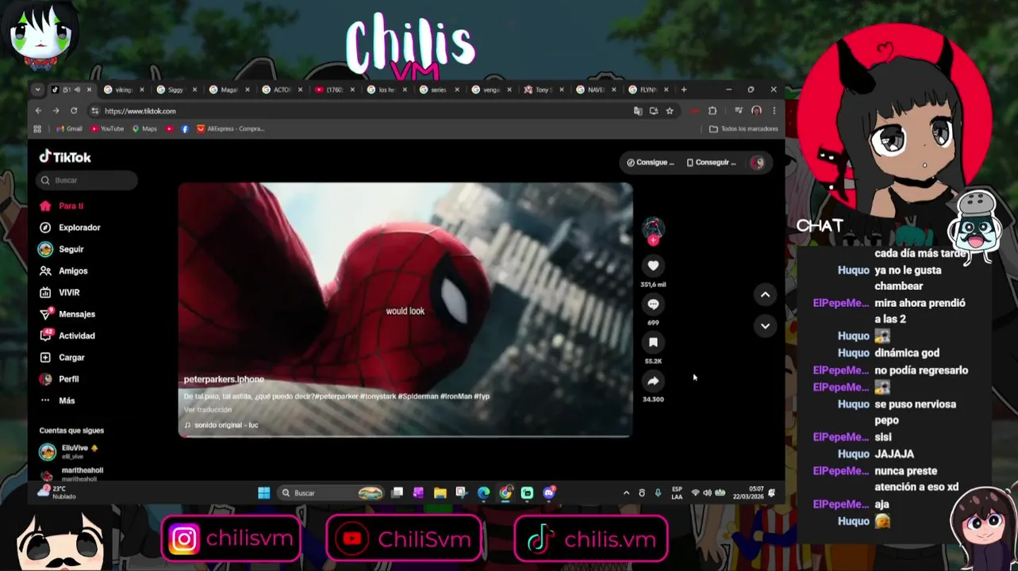Viewport: 1018px width, 571px height.
Task: Click the TikTok search field Buscar
Action: tap(86, 181)
